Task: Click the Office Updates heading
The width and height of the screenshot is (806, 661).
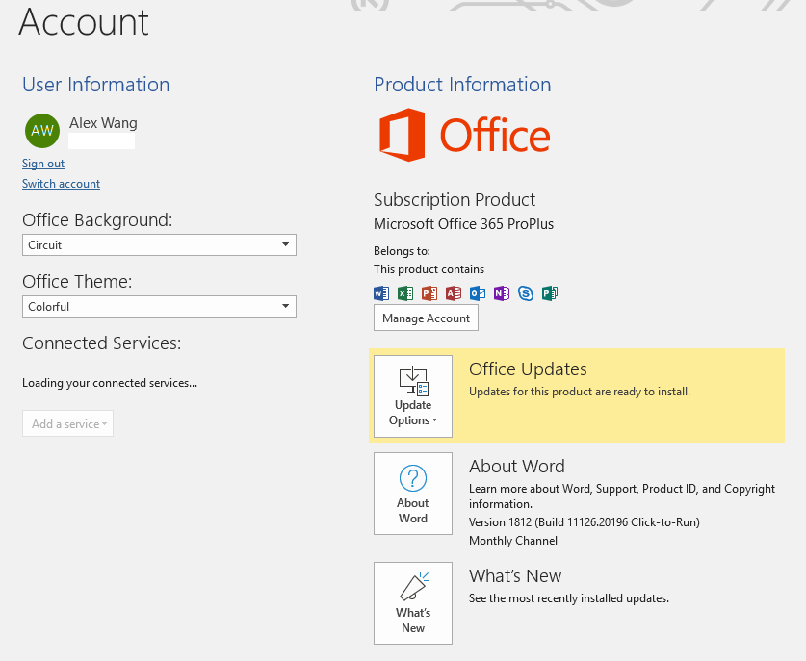Action: (x=528, y=369)
